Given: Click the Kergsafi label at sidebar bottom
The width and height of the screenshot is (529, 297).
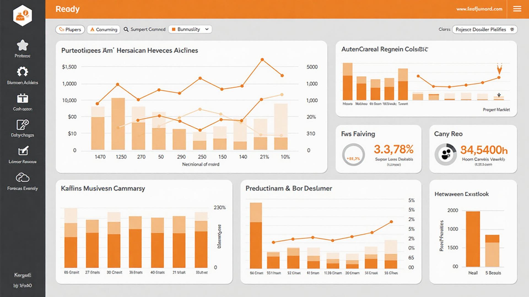Looking at the screenshot, I should click(x=23, y=275).
